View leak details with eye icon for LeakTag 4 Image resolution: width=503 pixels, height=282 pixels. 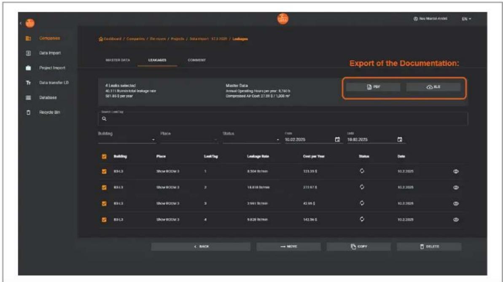[x=456, y=220]
